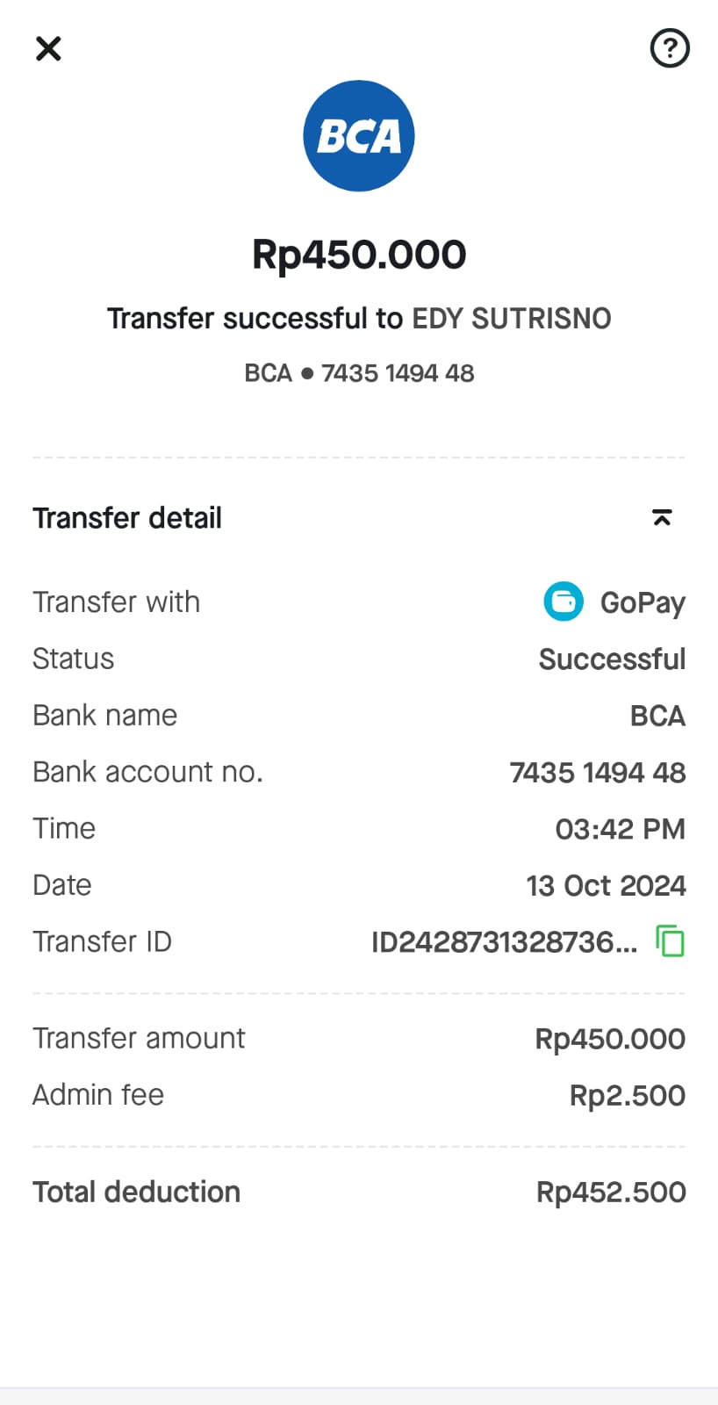Tap the BCA bank logo
718x1405 pixels.
(358, 136)
